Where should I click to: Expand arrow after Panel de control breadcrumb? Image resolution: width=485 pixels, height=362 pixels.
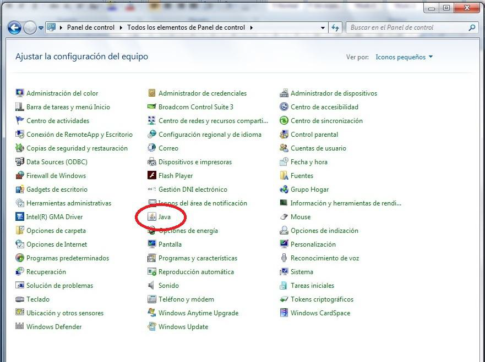[121, 27]
